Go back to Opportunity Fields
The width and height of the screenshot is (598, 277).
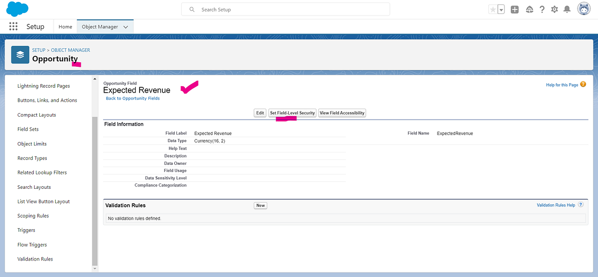pos(133,99)
